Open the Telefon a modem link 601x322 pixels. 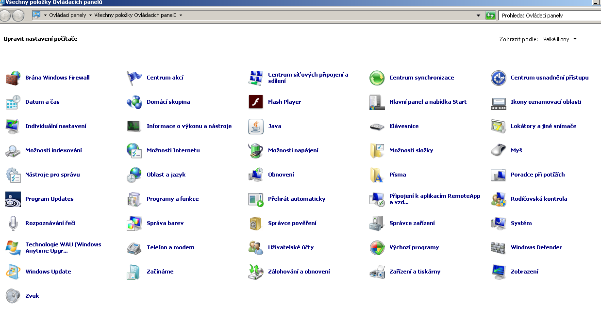click(170, 247)
